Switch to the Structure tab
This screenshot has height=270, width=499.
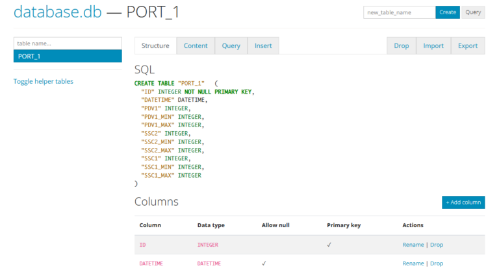155,45
